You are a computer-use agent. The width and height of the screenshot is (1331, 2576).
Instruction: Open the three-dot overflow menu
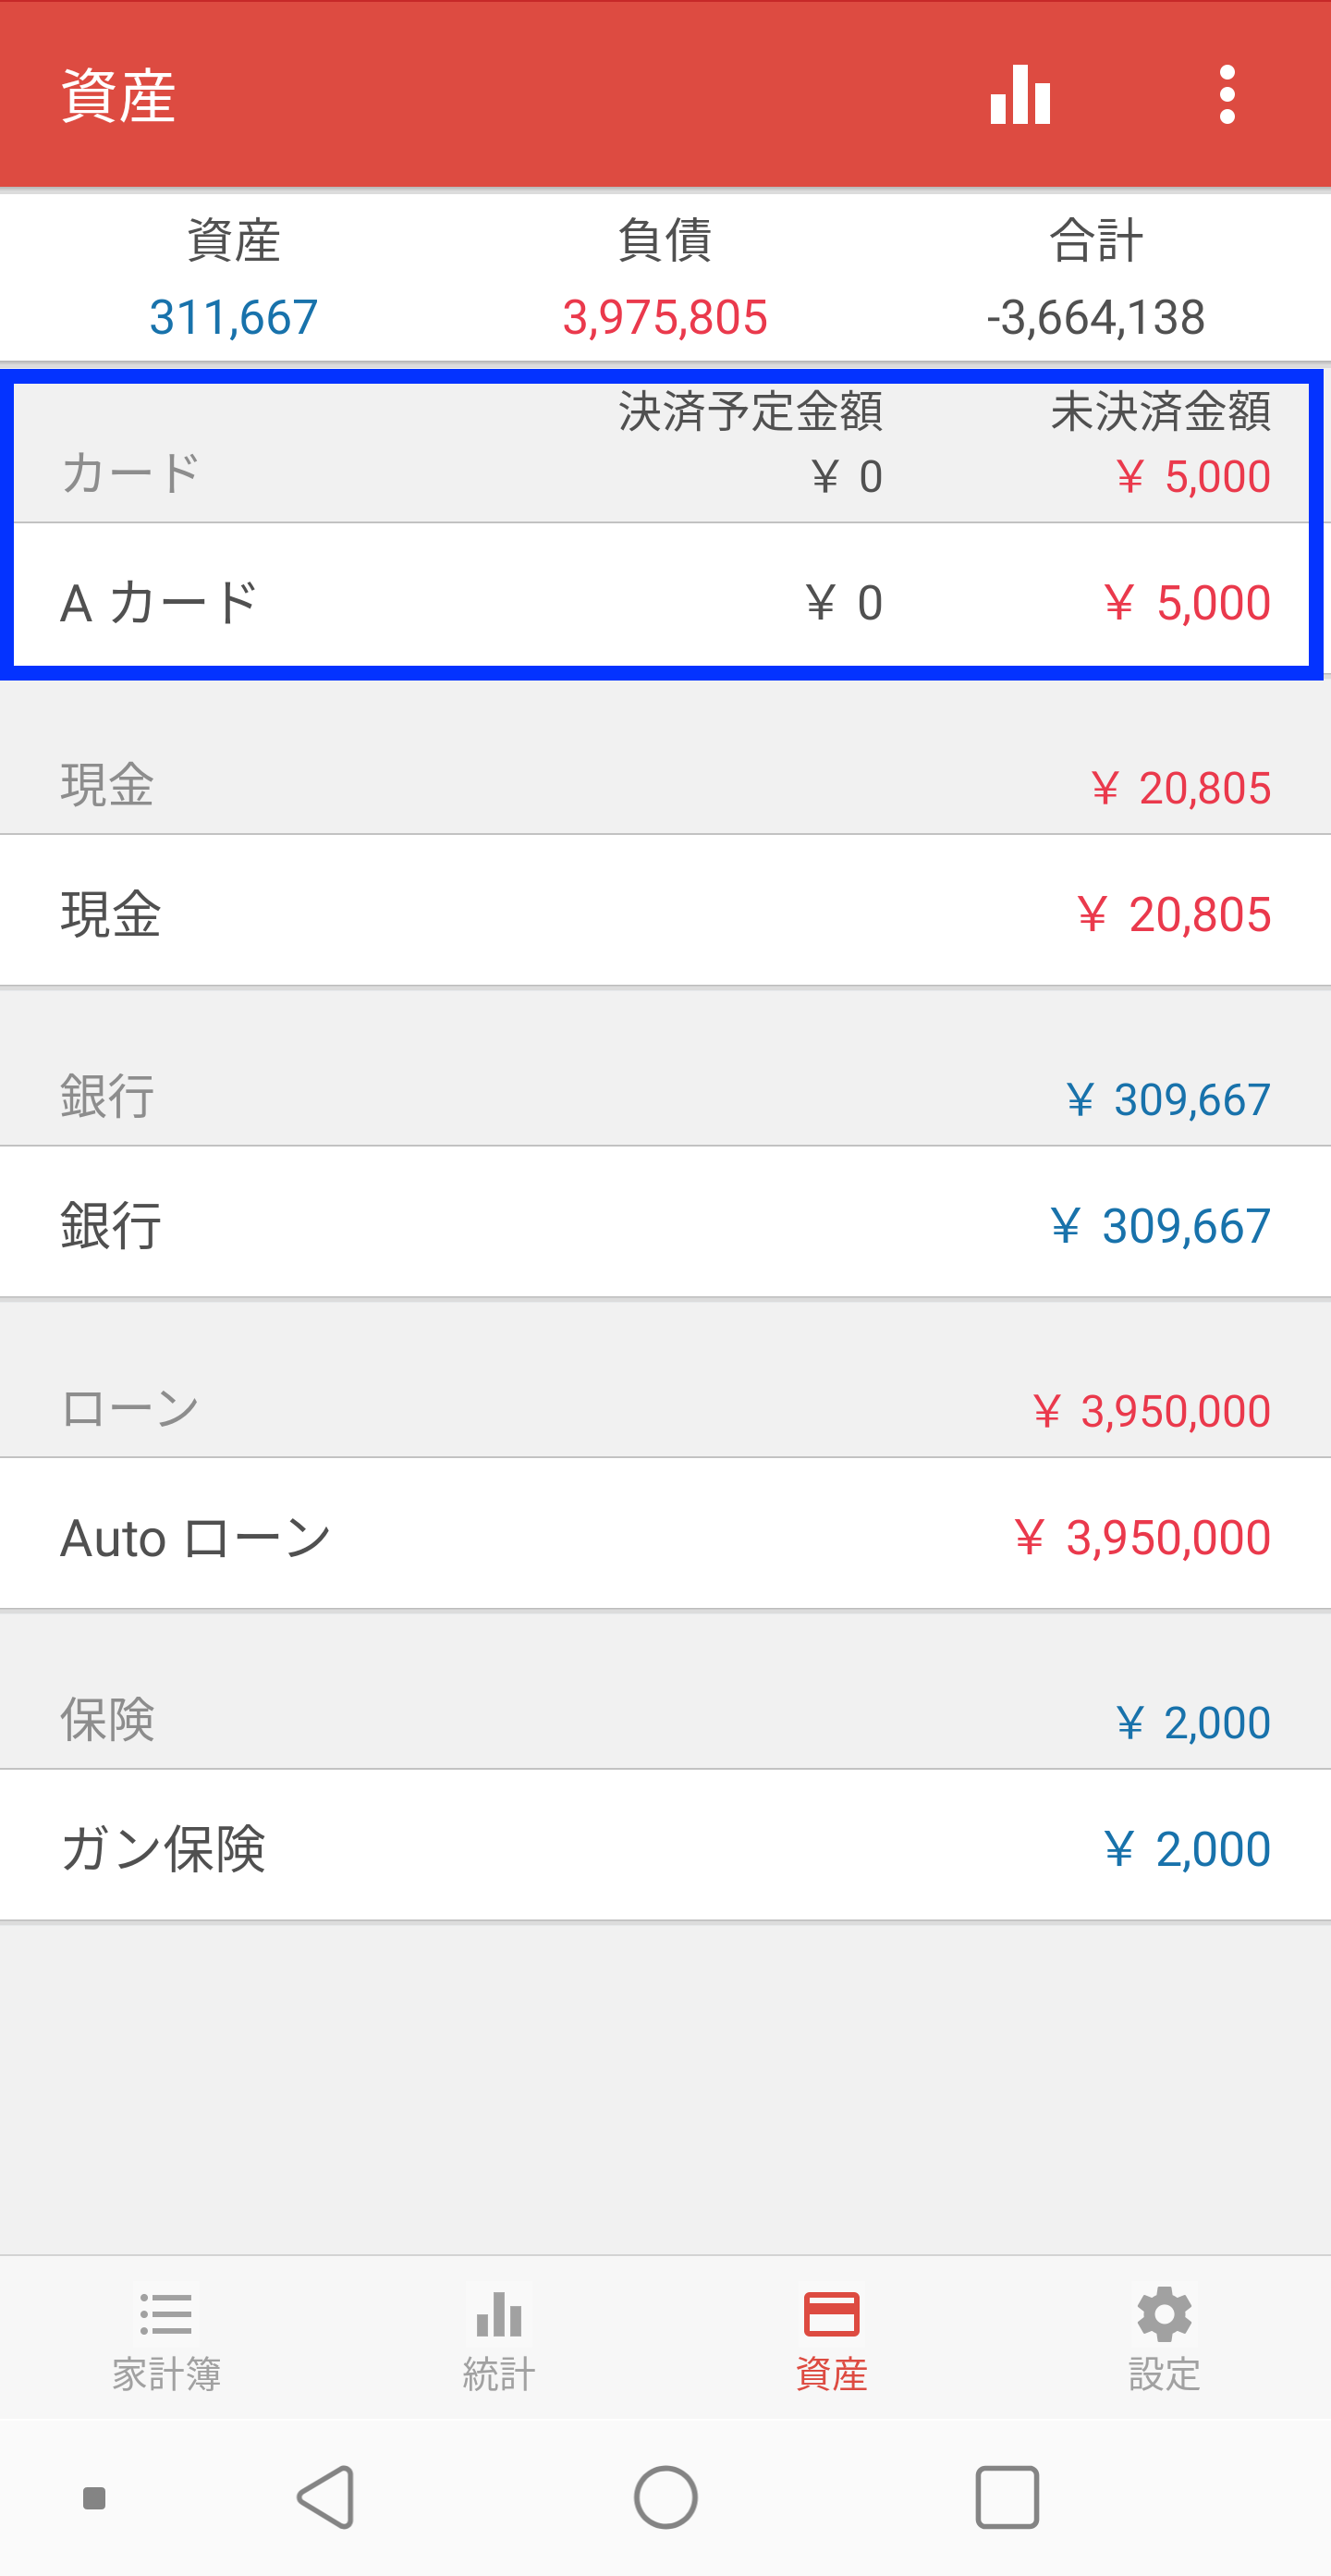pyautogui.click(x=1227, y=95)
